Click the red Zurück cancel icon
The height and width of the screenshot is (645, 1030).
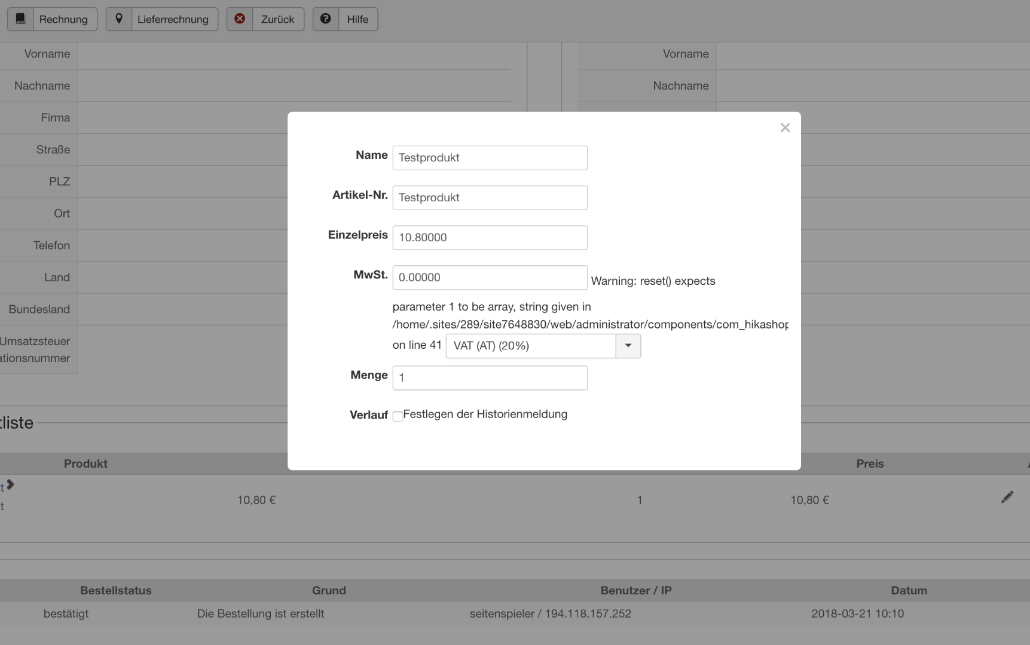[240, 19]
